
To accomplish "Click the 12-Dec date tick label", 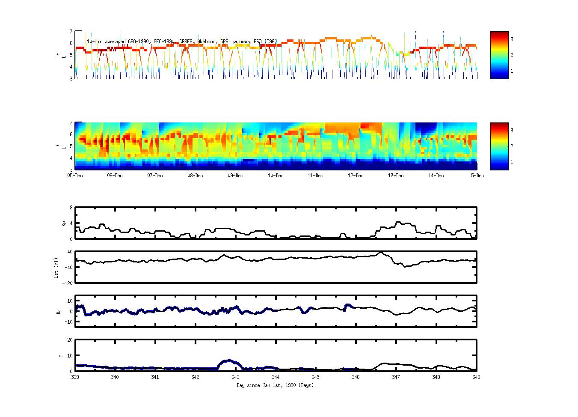I will pos(356,176).
